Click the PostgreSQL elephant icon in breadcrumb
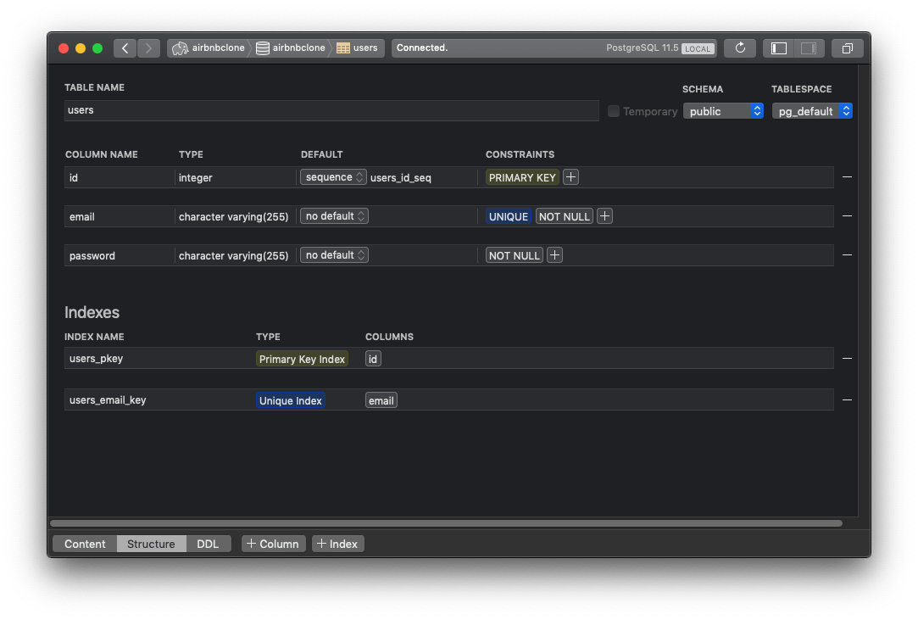The image size is (918, 620). (180, 48)
